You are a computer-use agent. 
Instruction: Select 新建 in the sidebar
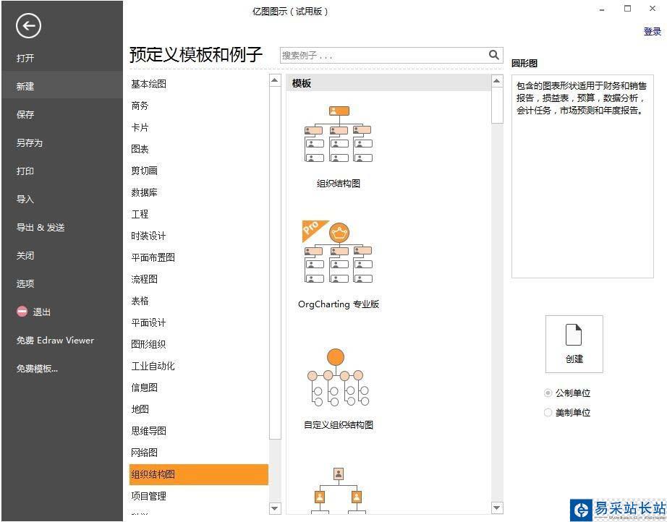click(x=62, y=86)
